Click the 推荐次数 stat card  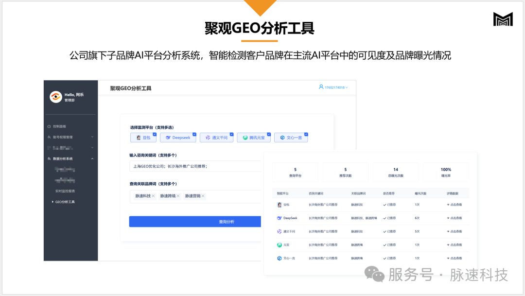(345, 173)
